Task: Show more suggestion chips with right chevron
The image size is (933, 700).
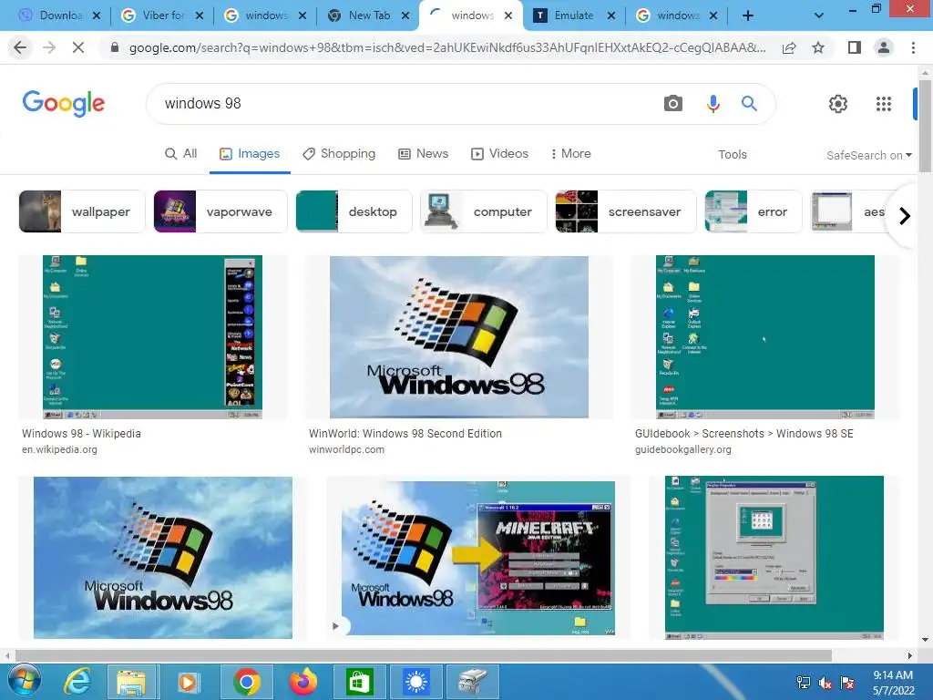Action: point(905,215)
